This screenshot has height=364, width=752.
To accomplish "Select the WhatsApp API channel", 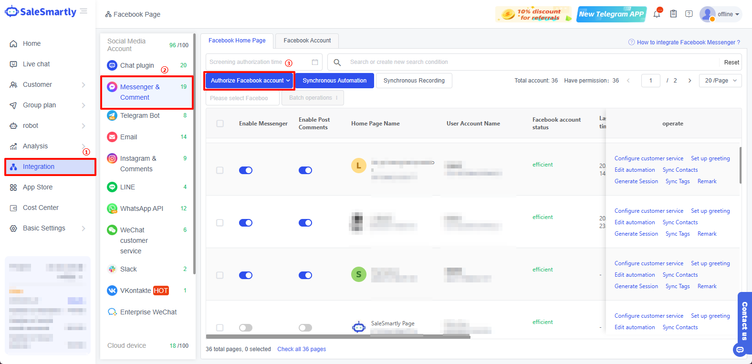I will [141, 208].
